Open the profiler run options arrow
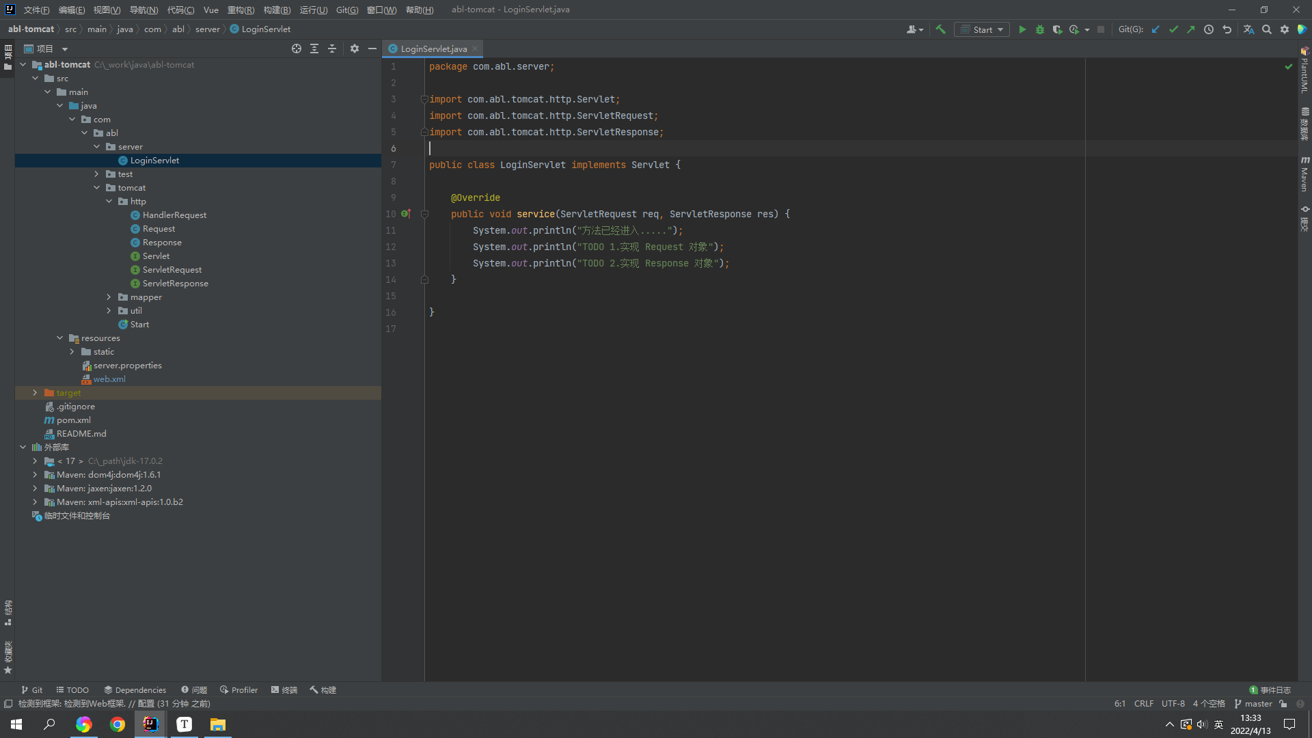1312x738 pixels. (1086, 29)
